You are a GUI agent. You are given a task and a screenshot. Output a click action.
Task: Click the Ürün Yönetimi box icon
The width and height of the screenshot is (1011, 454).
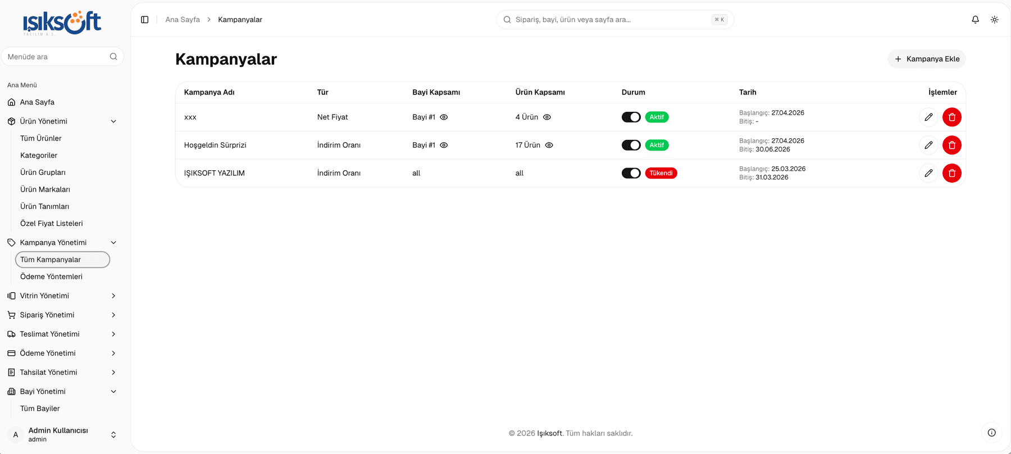point(11,121)
